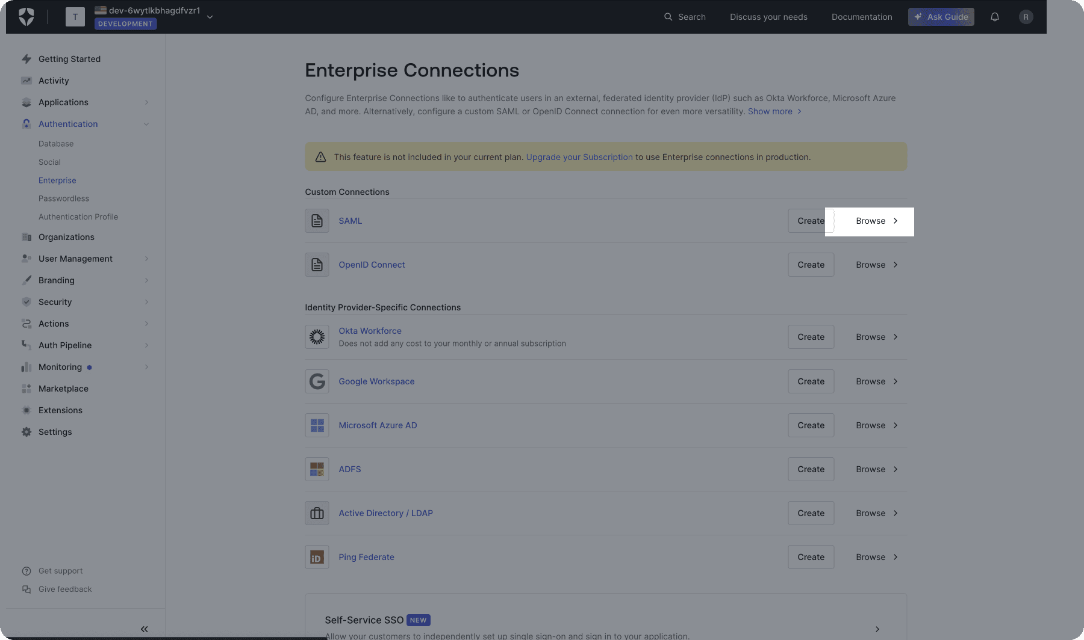Click the ADFS provider icon
The image size is (1084, 640).
click(x=317, y=469)
